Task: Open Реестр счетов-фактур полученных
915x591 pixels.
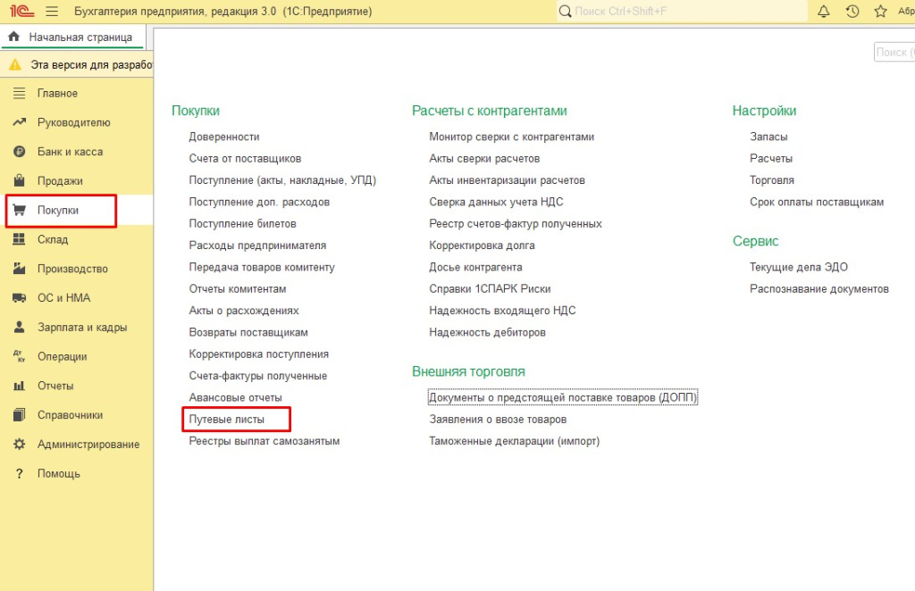Action: pos(516,224)
